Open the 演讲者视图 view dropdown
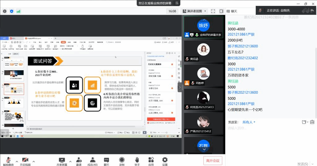This screenshot has height=166, width=317. tap(194, 11)
